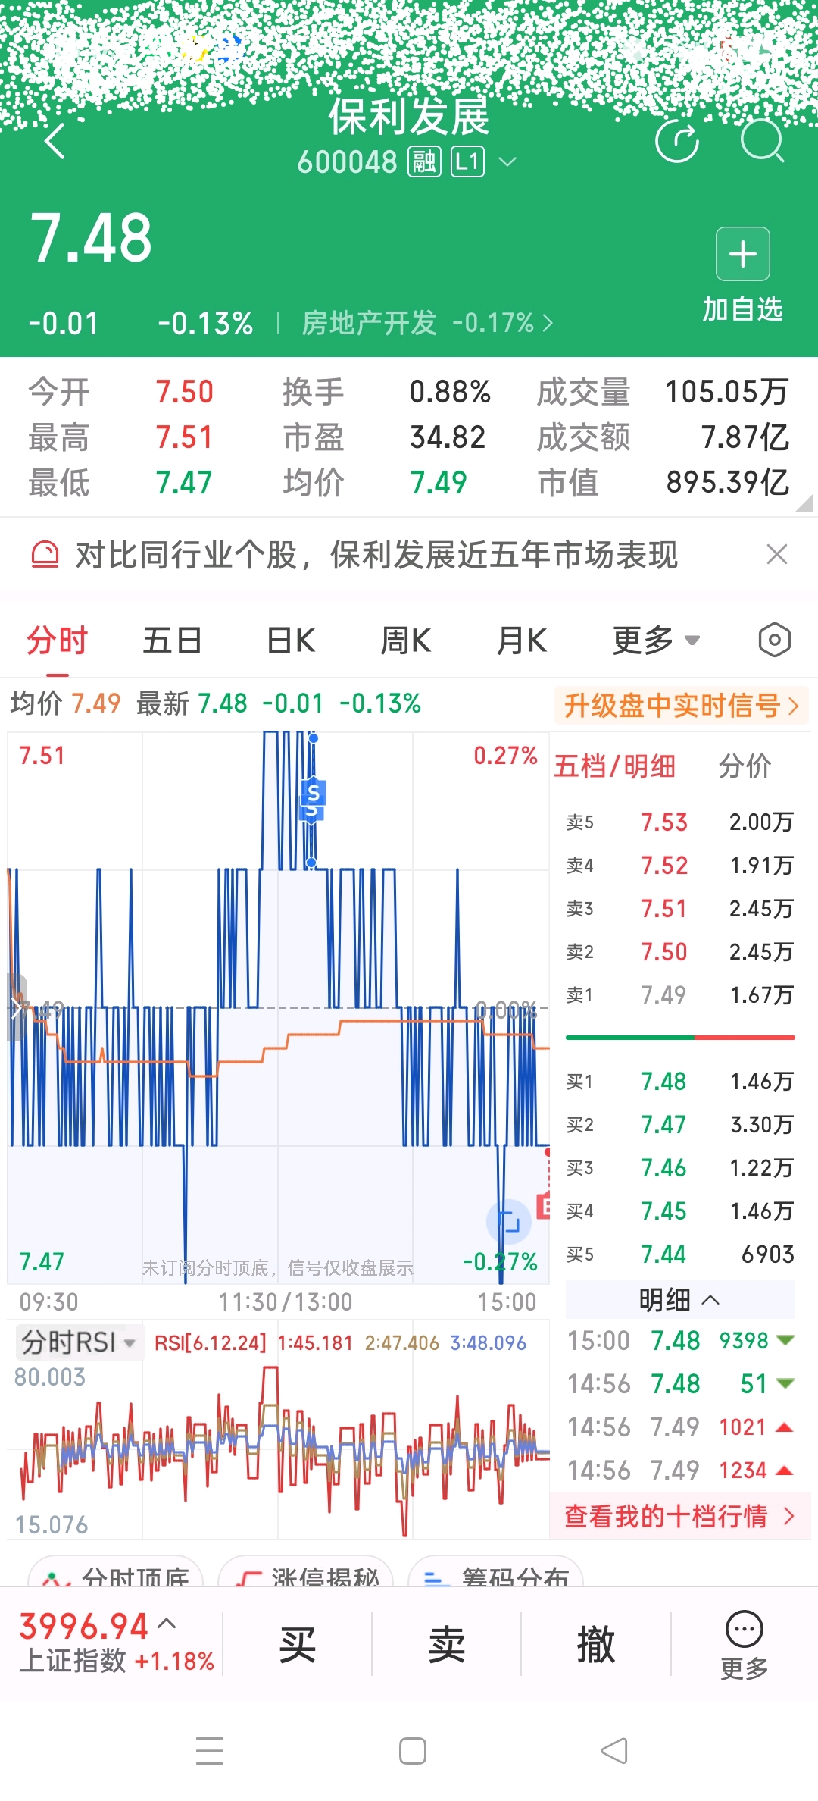The image size is (818, 1801).
Task: Tap the red signal marker at chart edge
Action: [x=543, y=1205]
